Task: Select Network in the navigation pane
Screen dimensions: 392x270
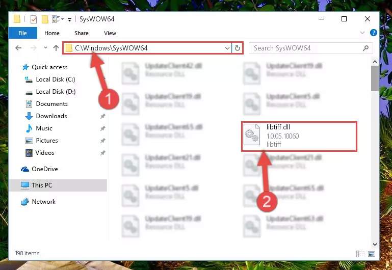Action: pyautogui.click(x=44, y=202)
